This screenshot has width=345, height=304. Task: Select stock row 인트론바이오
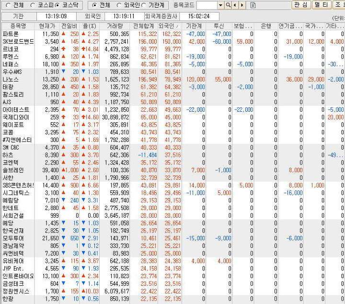pyautogui.click(x=172, y=276)
